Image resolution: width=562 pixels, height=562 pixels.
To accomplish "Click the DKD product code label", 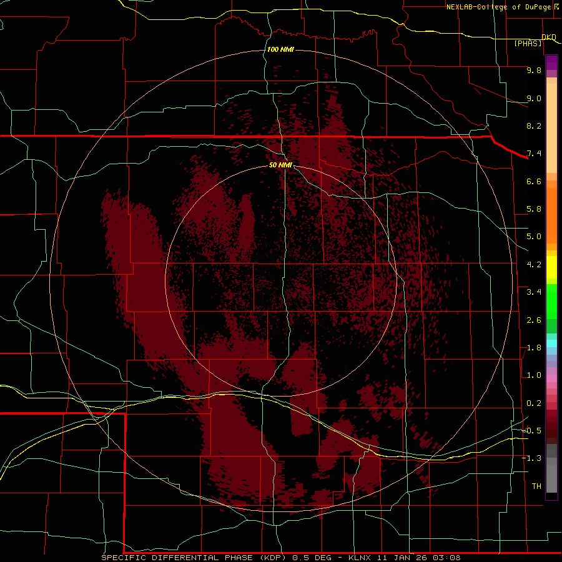I will tap(549, 37).
